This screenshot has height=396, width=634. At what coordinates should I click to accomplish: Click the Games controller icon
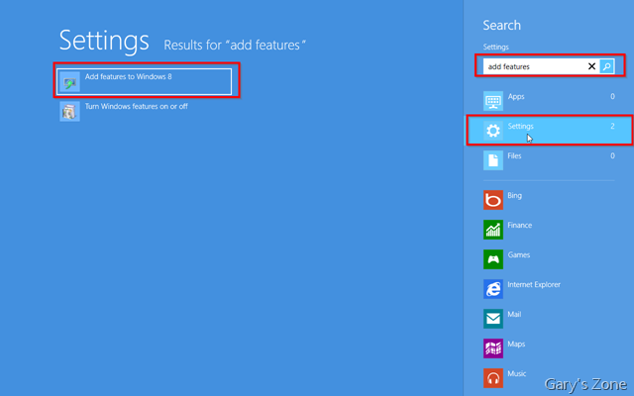493,259
